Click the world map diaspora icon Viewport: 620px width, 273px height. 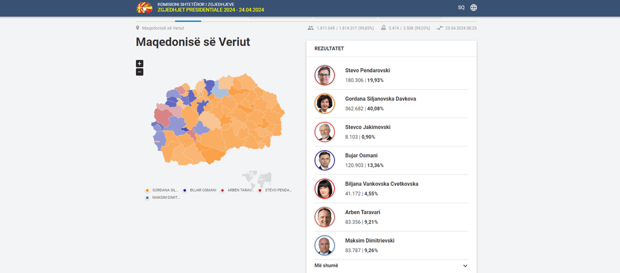[256, 178]
